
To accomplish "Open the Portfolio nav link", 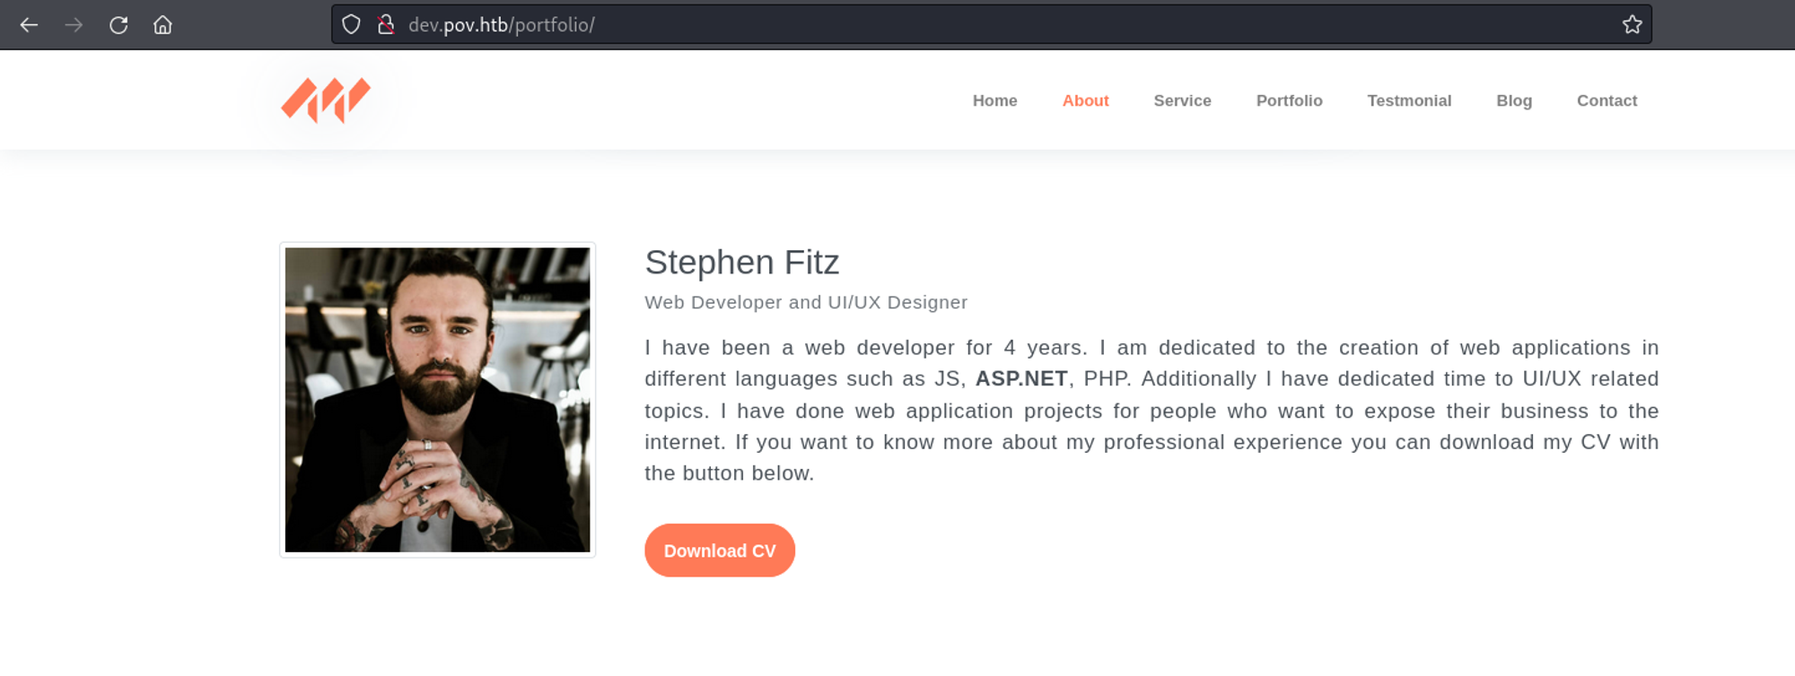I will point(1289,101).
